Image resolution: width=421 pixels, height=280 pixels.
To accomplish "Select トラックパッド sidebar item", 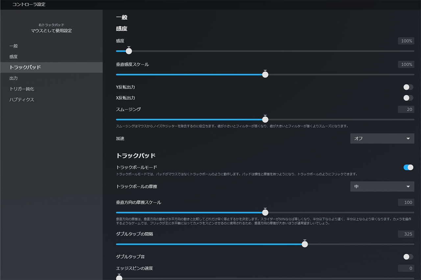I will [25, 67].
